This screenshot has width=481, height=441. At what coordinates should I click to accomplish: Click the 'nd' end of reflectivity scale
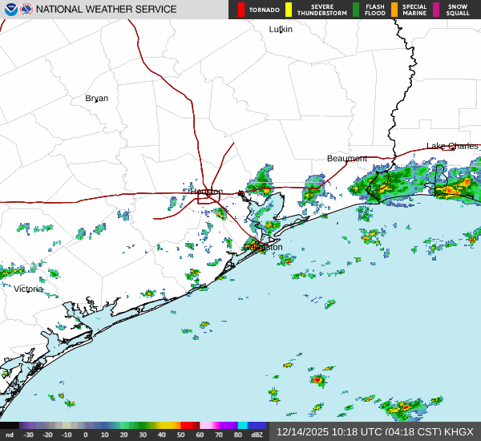10,435
